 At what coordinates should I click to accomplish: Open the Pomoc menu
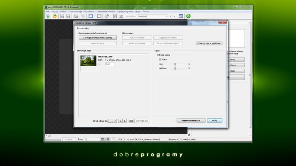pyautogui.click(x=146, y=11)
